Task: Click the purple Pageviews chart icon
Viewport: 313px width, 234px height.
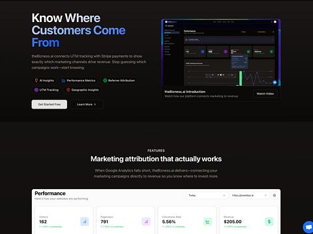Action: pos(146,222)
